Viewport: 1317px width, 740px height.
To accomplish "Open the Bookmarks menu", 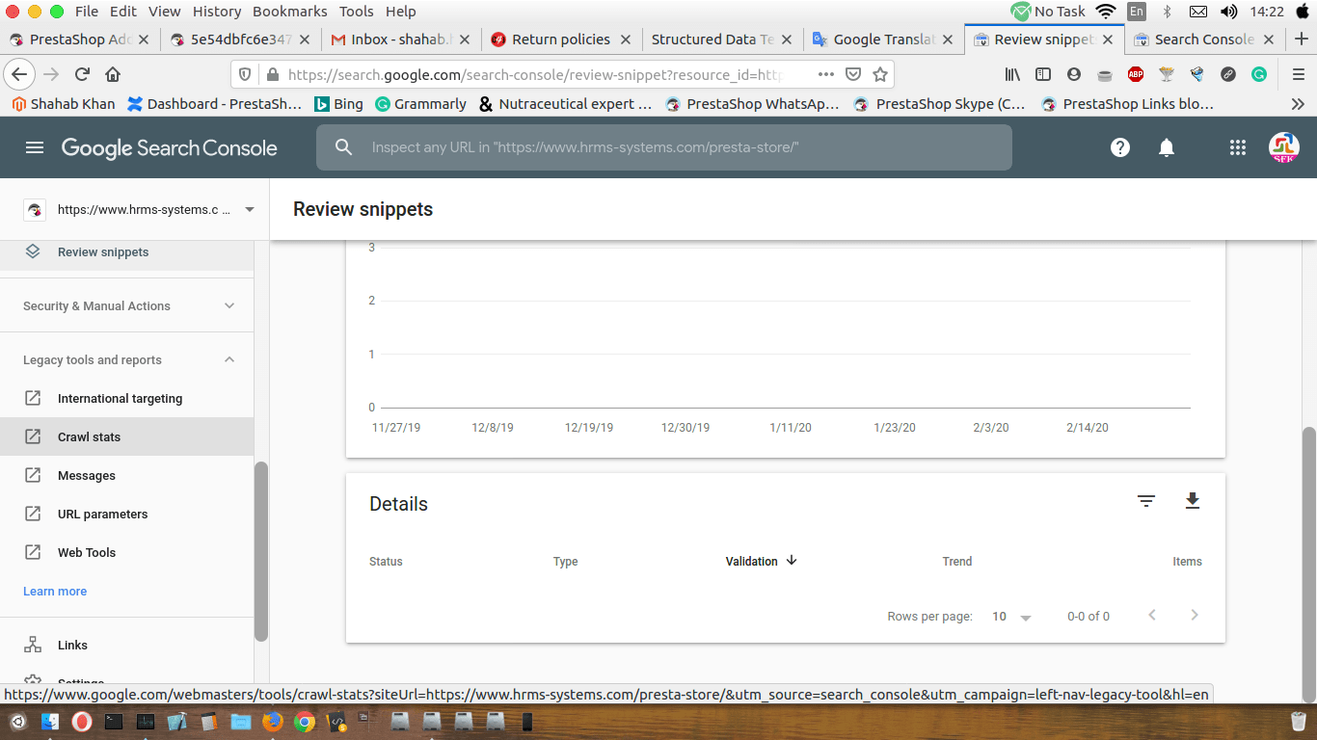I will (x=290, y=12).
